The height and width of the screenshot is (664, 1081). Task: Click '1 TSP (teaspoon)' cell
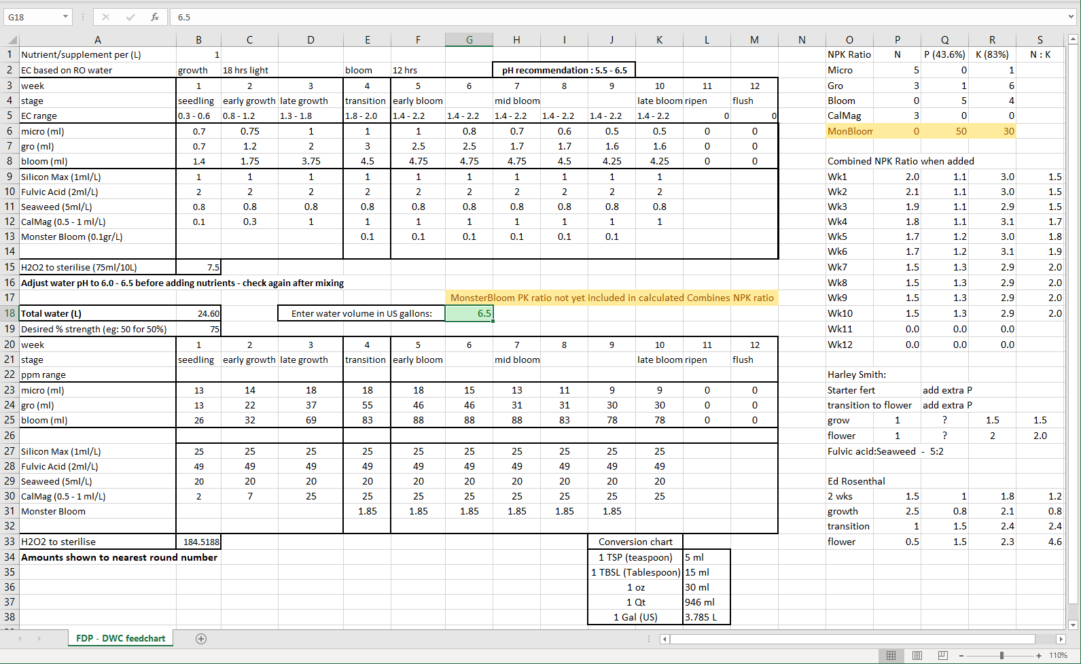coord(635,557)
